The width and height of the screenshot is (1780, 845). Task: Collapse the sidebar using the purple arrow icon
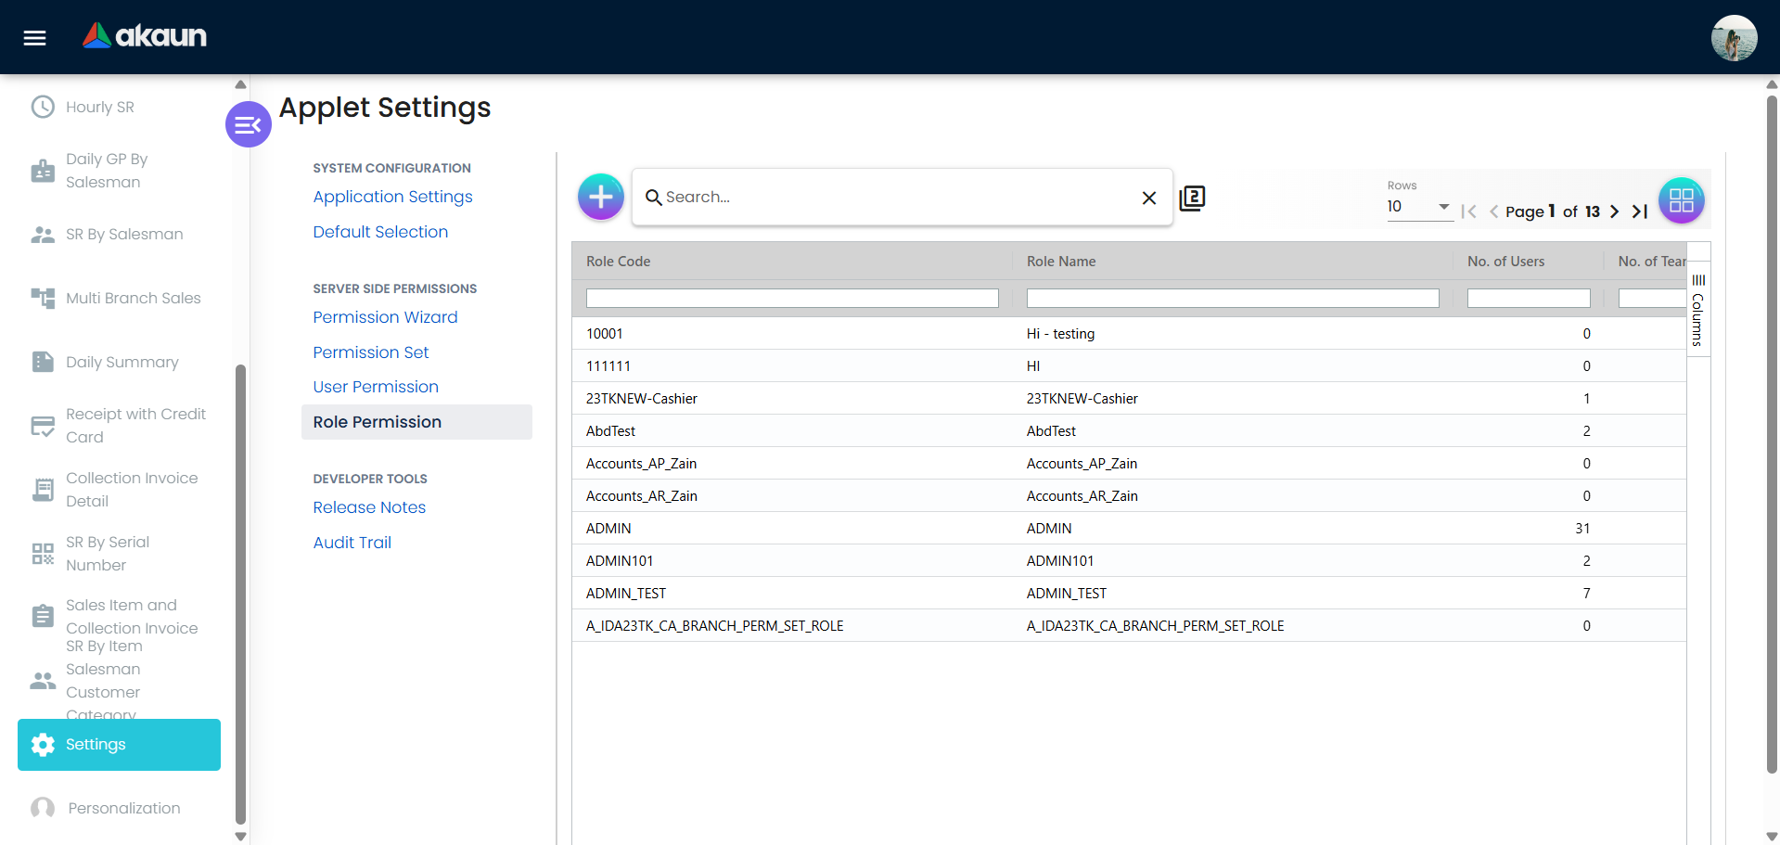[247, 123]
